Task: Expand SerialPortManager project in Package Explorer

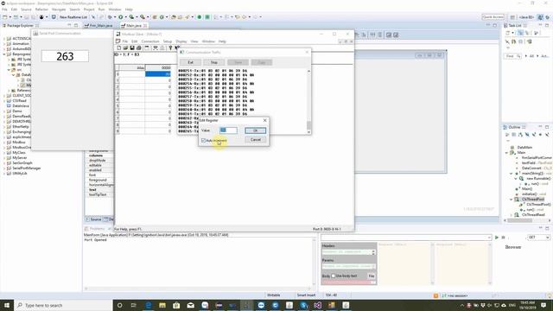Action: [4, 168]
